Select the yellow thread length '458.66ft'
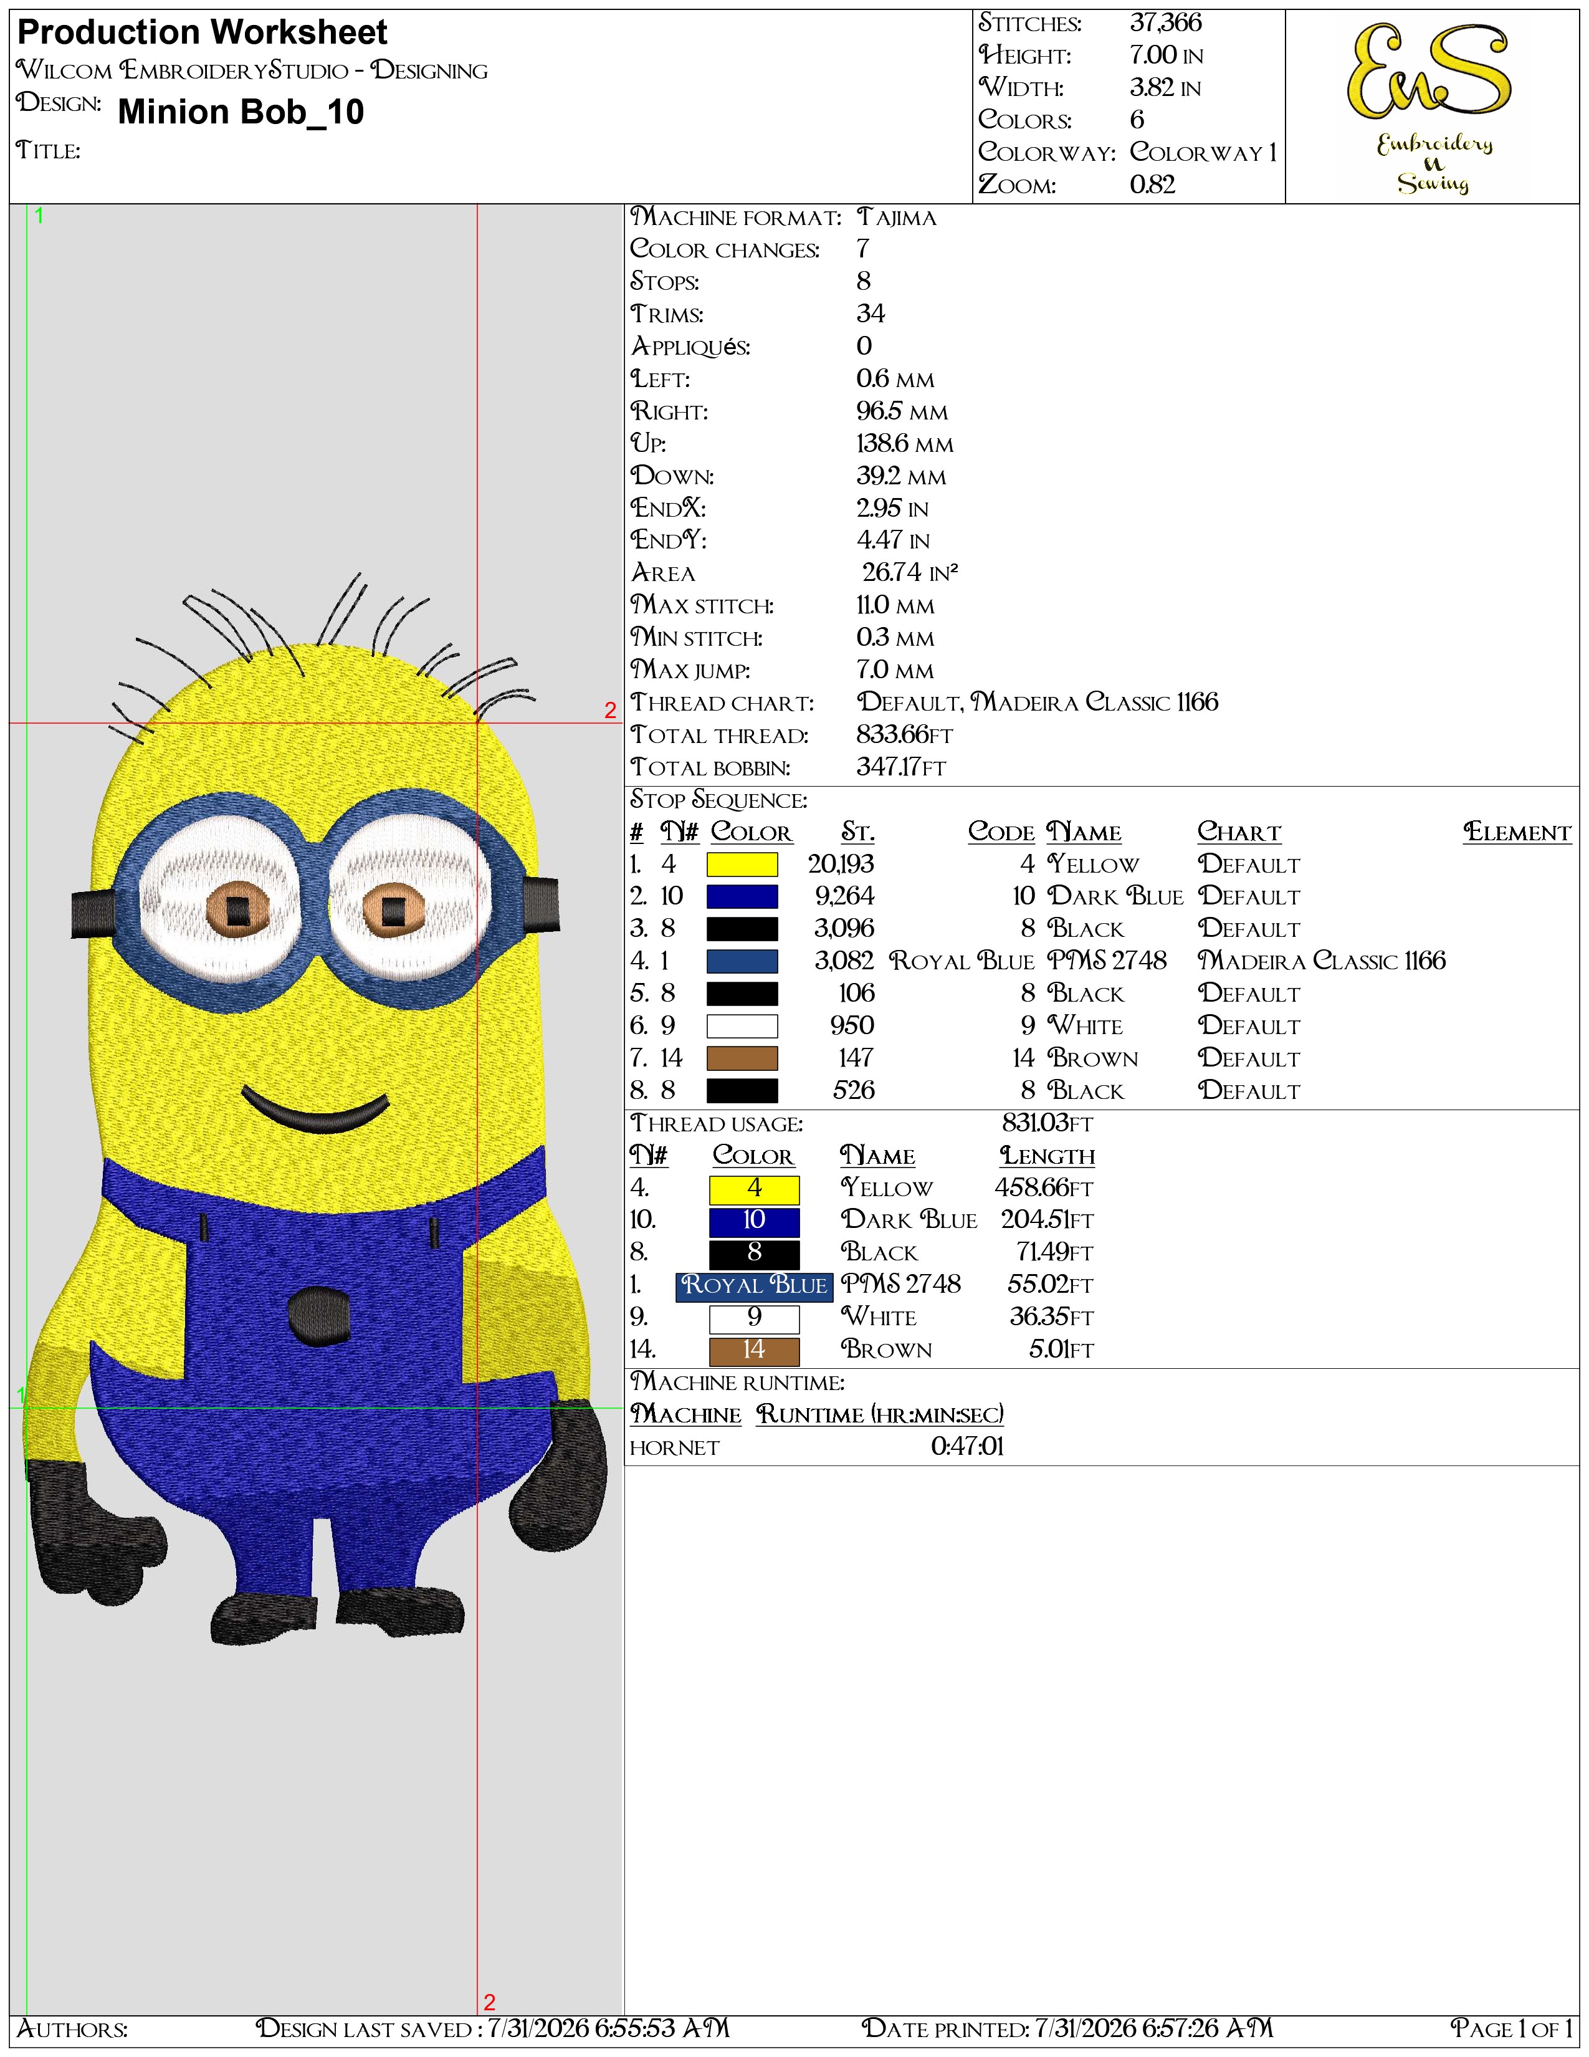The width and height of the screenshot is (1589, 2057). 1044,1189
